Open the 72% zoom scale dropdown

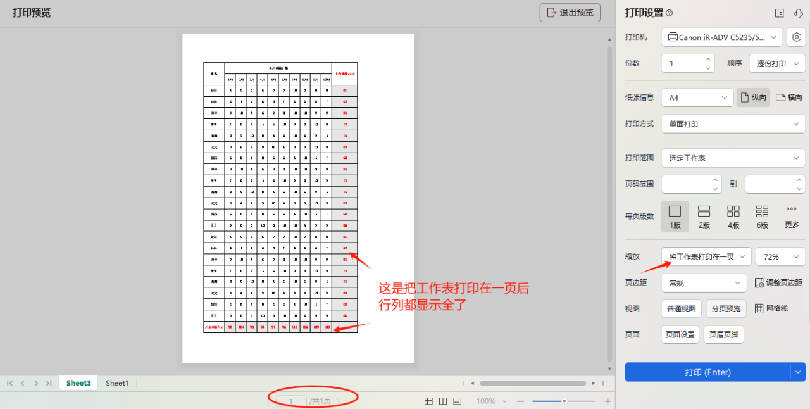780,256
